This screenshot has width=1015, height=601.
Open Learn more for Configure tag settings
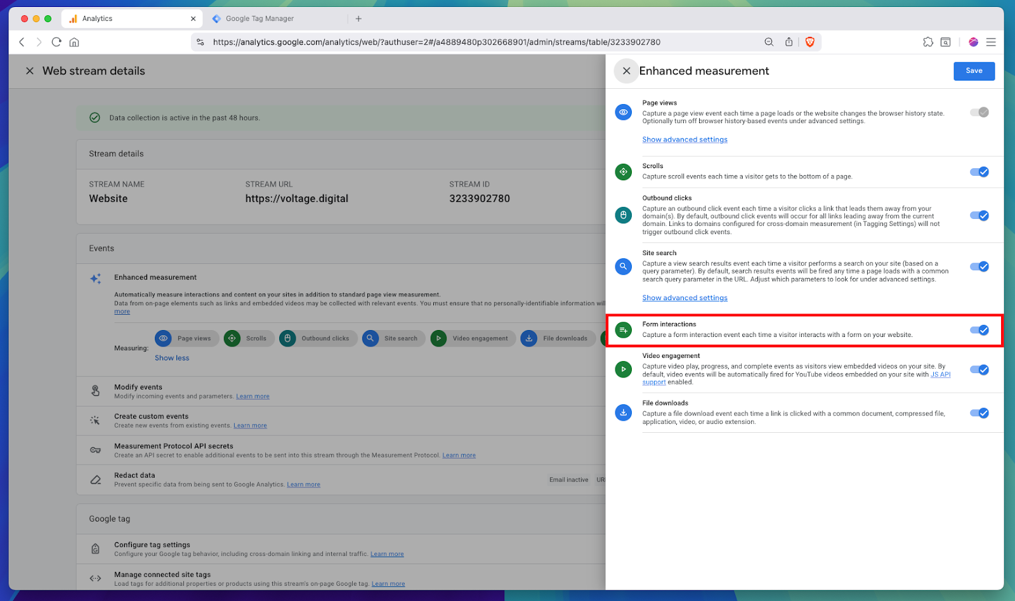click(387, 554)
